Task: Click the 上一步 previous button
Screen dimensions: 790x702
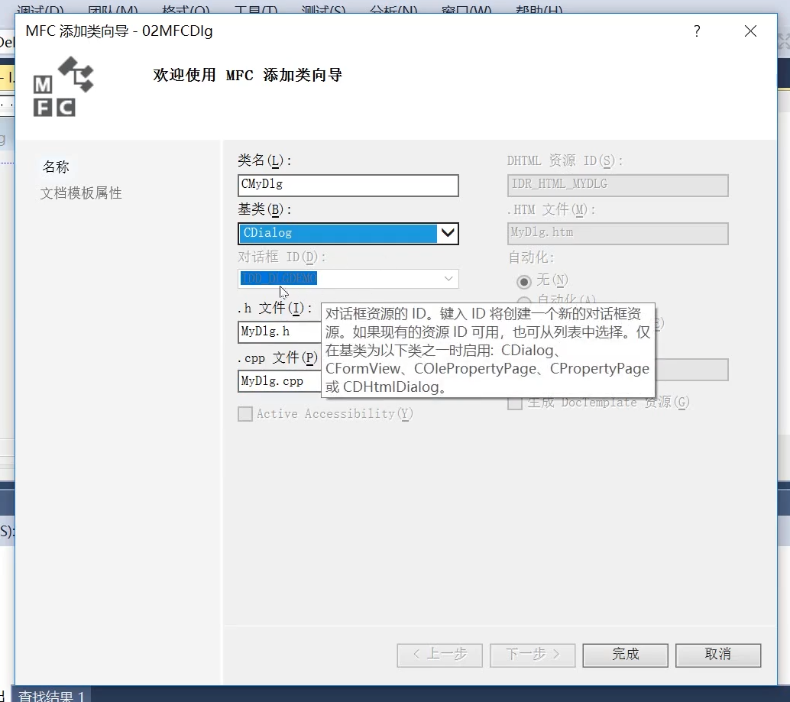Action: tap(439, 655)
